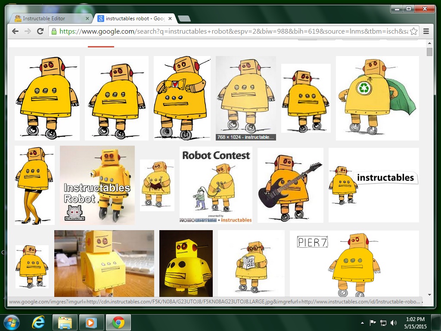The height and width of the screenshot is (331, 441).
Task: Open File Explorer from the taskbar
Action: point(65,322)
